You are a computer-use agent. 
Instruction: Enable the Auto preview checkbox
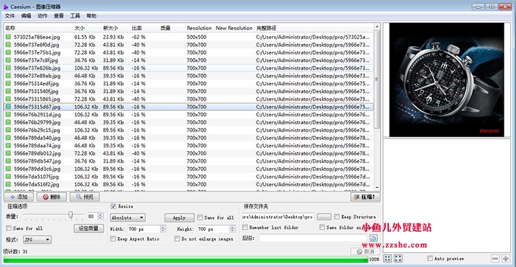pos(430,258)
